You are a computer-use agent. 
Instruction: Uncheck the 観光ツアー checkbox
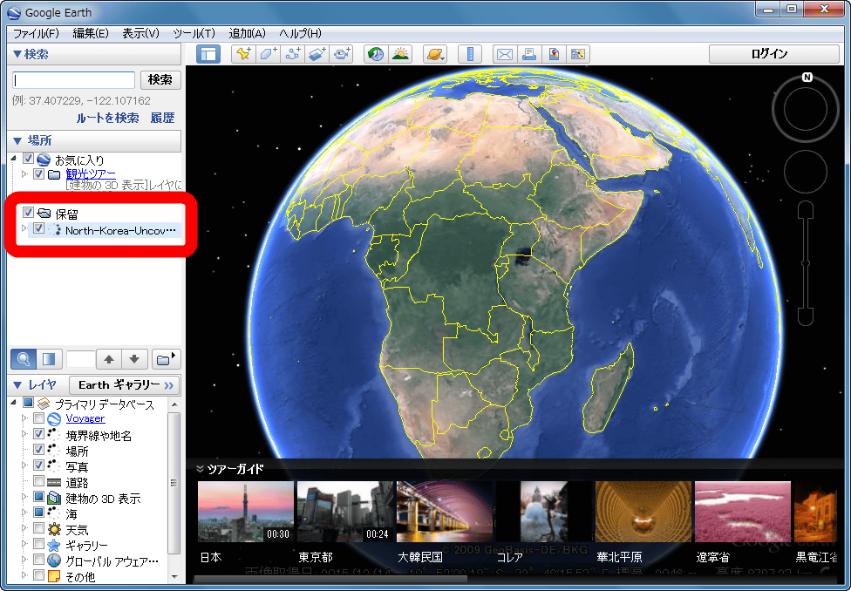point(38,174)
